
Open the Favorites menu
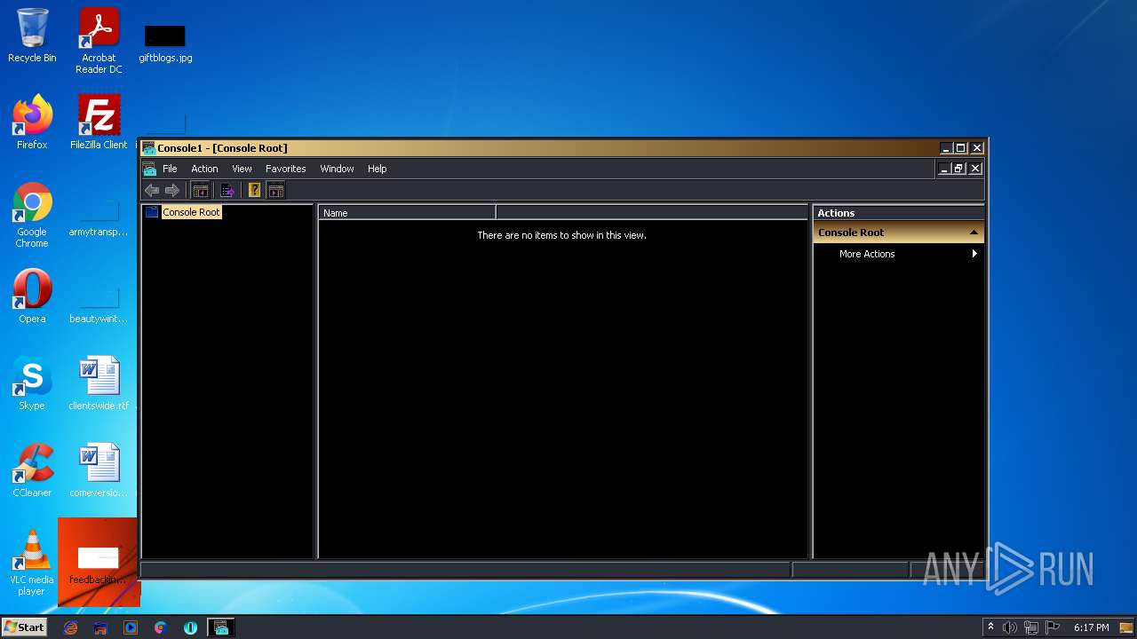pyautogui.click(x=285, y=169)
